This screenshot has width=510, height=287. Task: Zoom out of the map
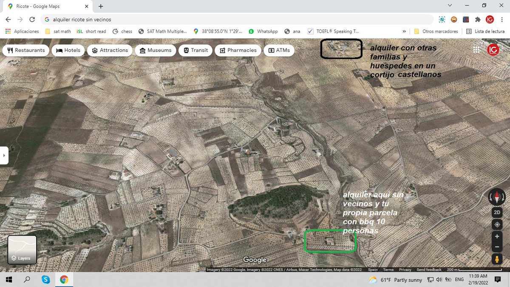(x=497, y=247)
